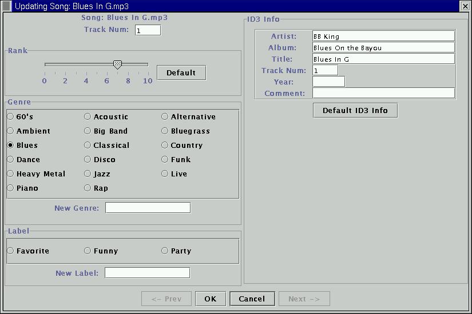Viewport: 472px width, 314px height.
Task: Click the Album field in ID3 Info
Action: click(x=383, y=48)
